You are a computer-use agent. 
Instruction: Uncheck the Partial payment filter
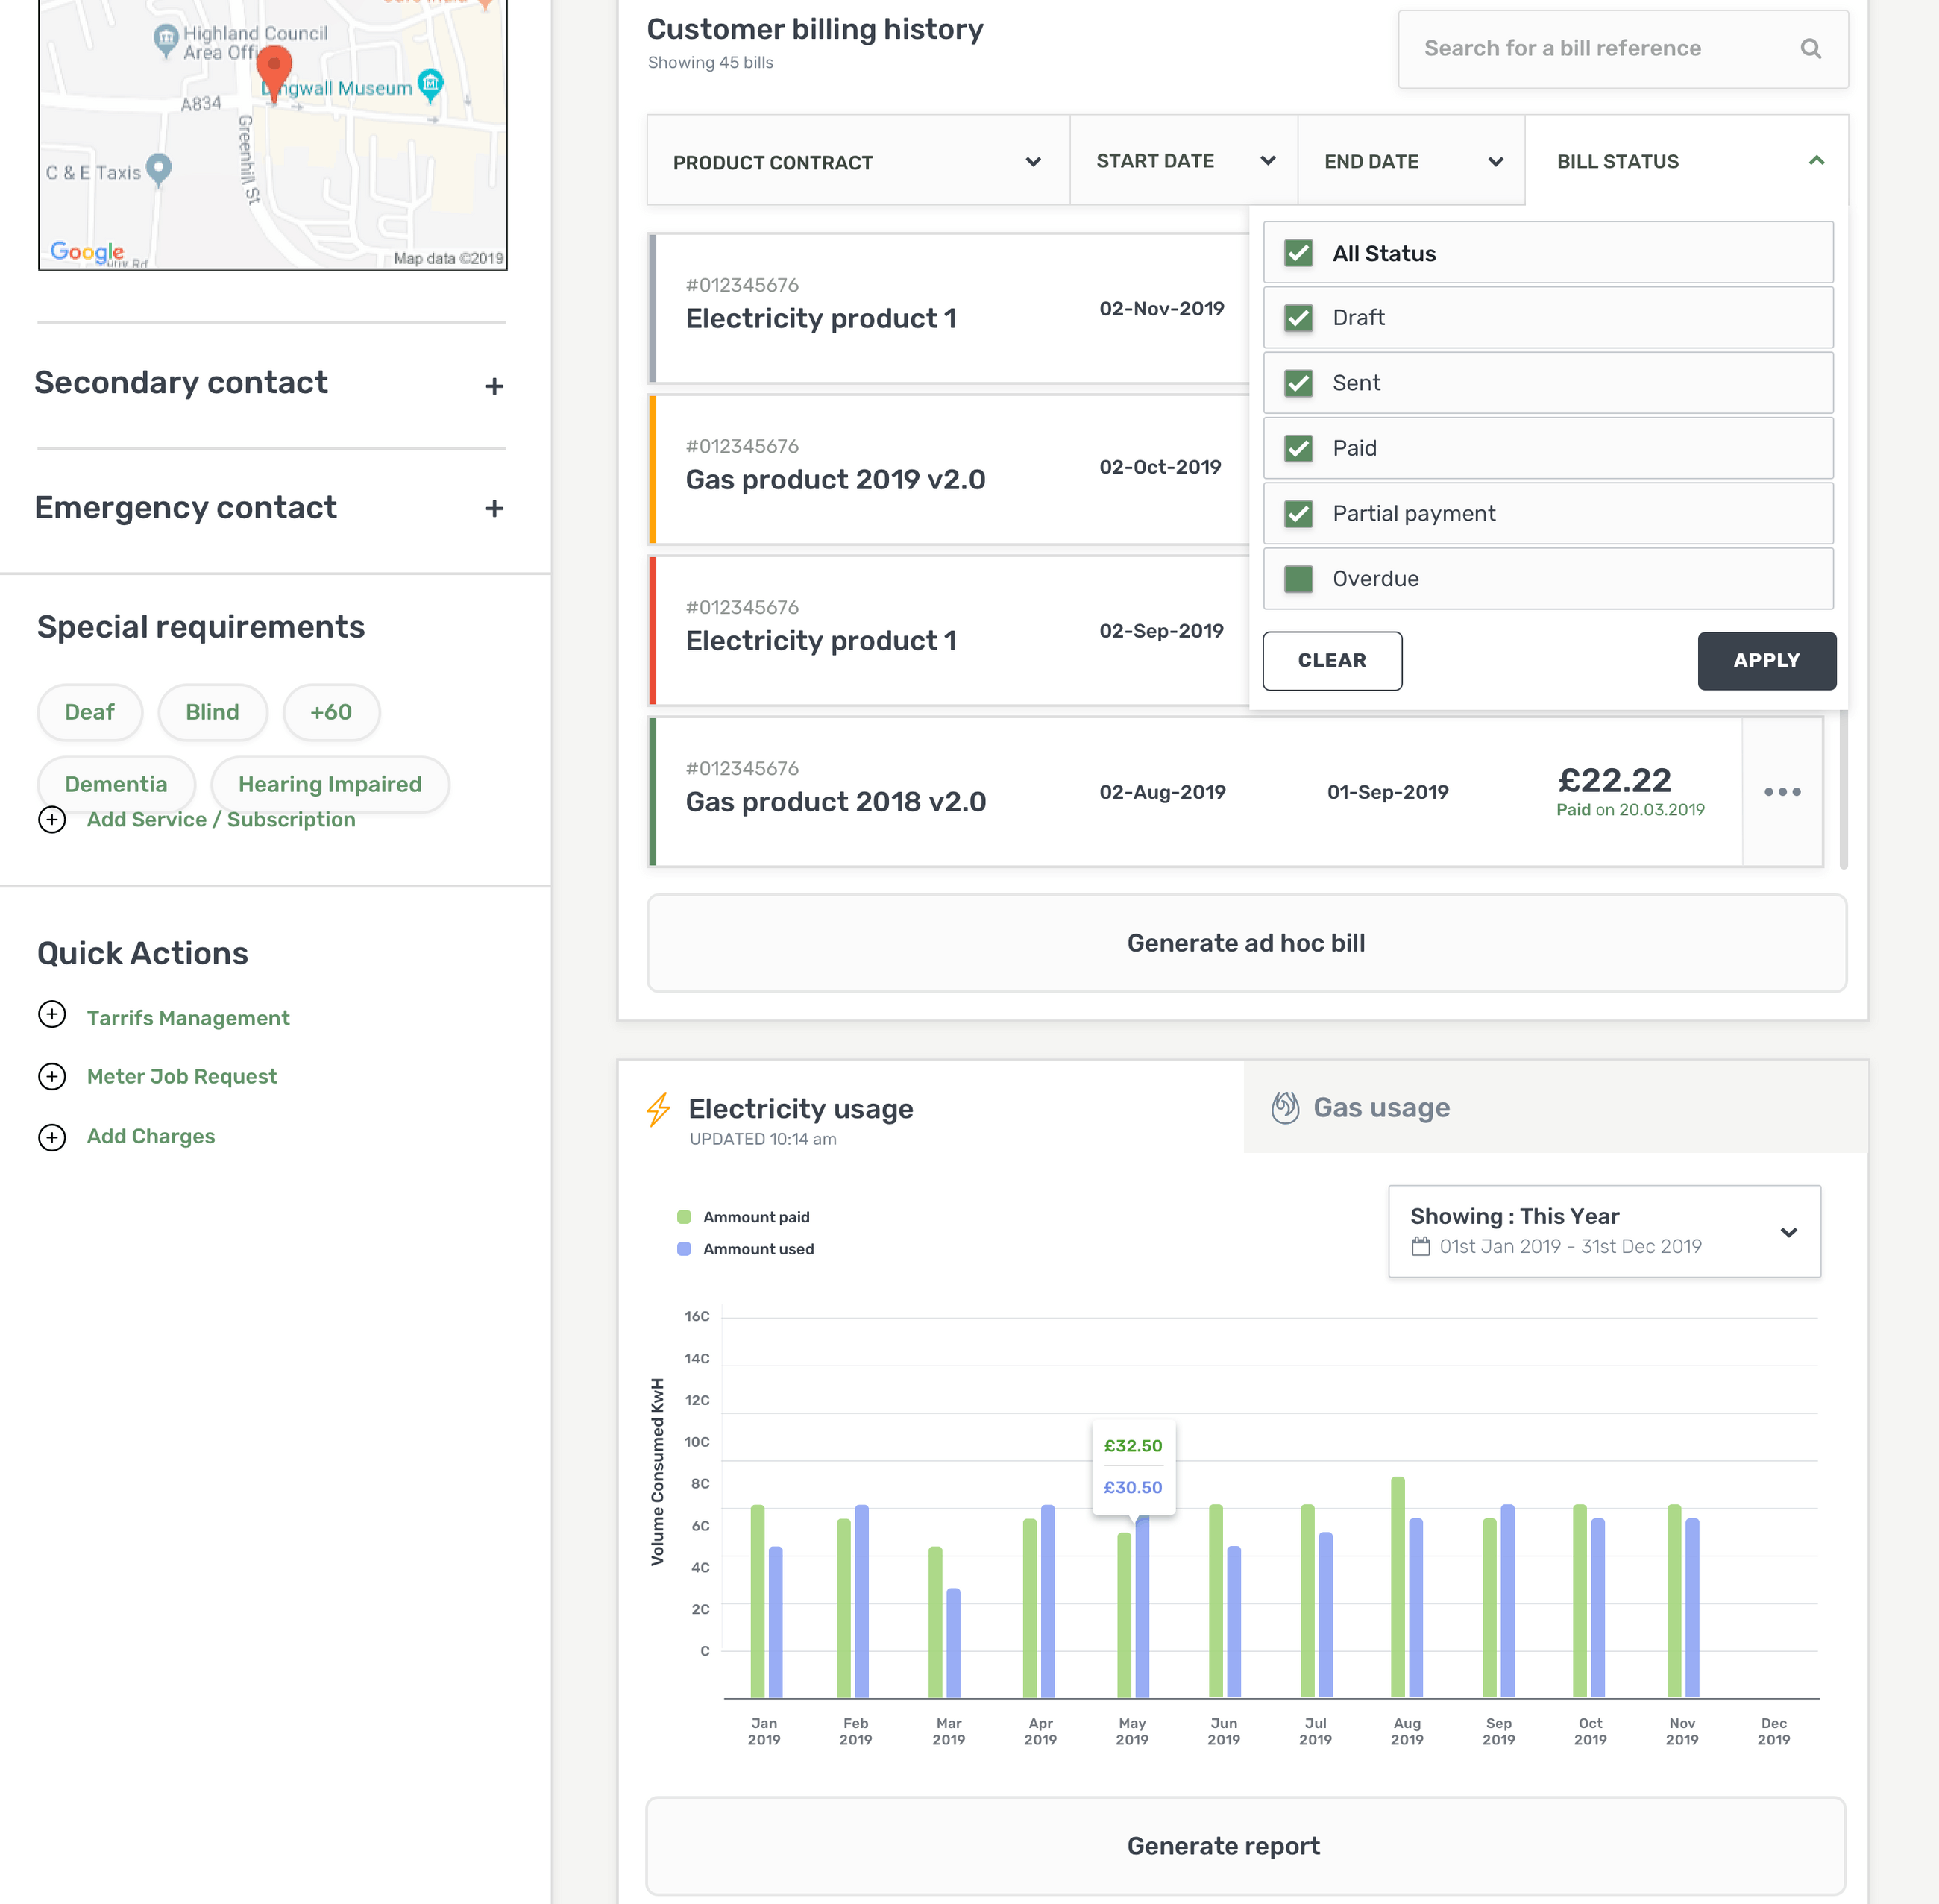(1297, 513)
